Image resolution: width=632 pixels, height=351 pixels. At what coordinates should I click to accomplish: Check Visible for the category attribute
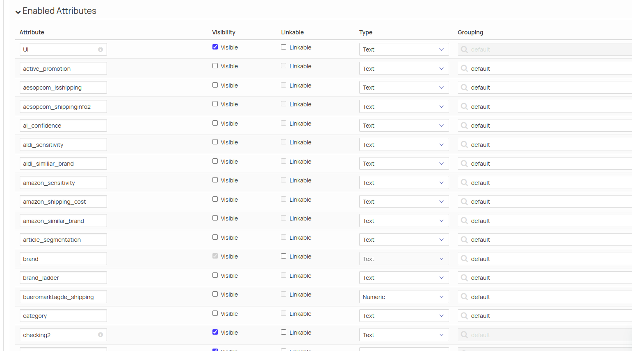215,313
